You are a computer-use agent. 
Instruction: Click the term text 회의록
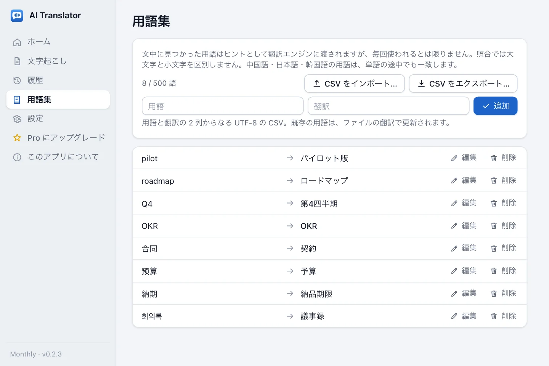(x=152, y=316)
